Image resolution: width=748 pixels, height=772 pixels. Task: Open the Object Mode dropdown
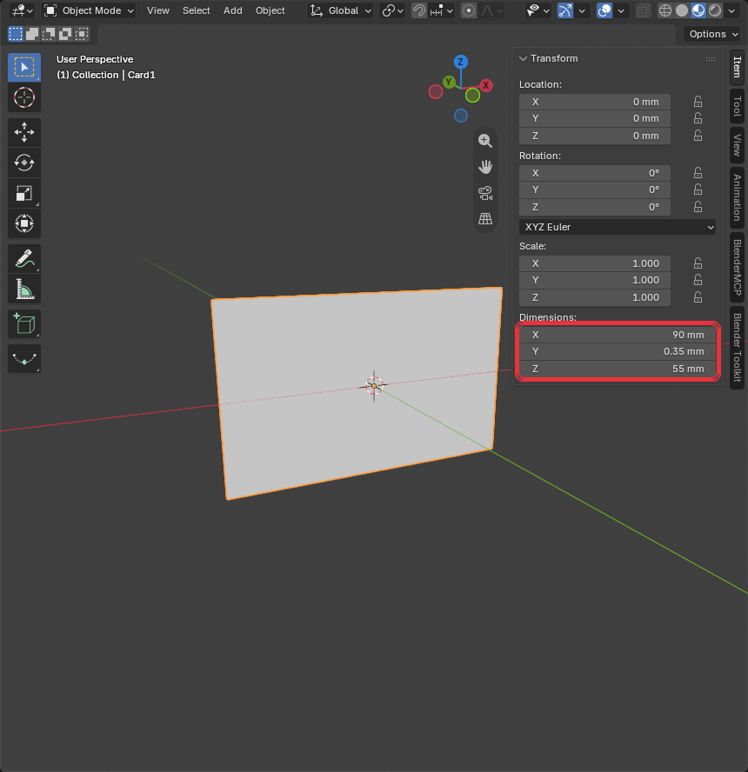[x=90, y=10]
